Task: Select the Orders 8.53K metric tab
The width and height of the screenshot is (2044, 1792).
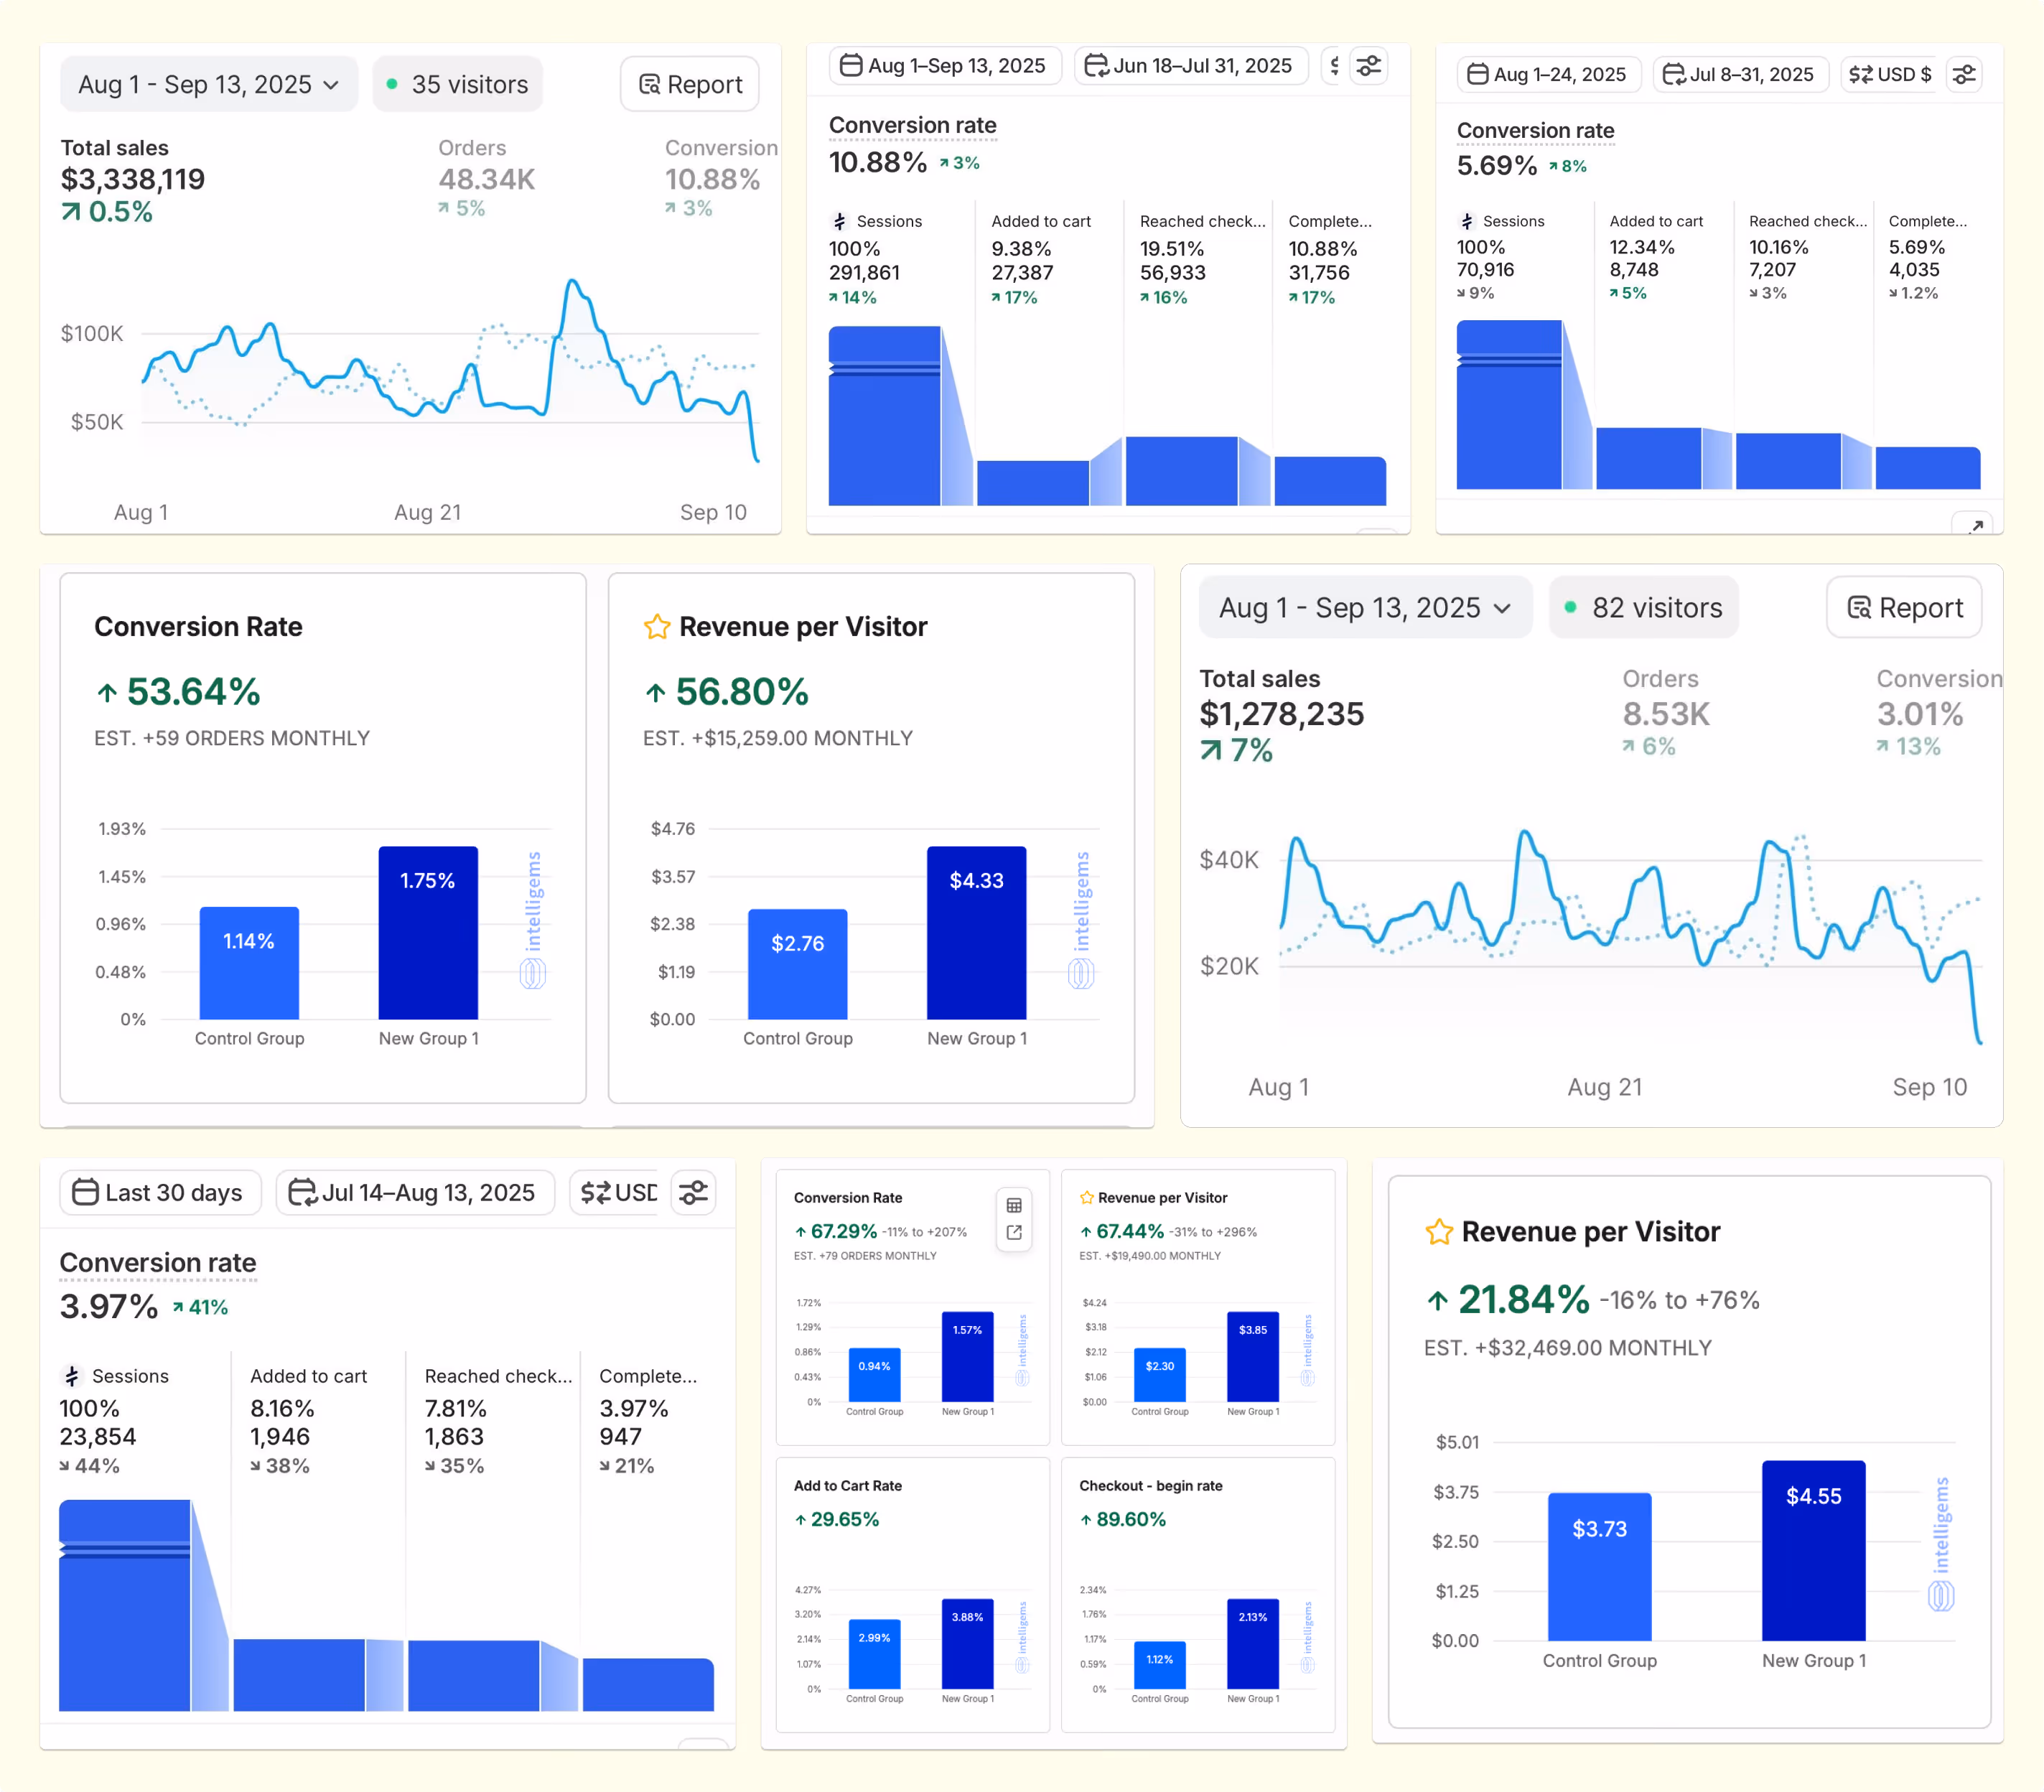Action: (x=1665, y=712)
